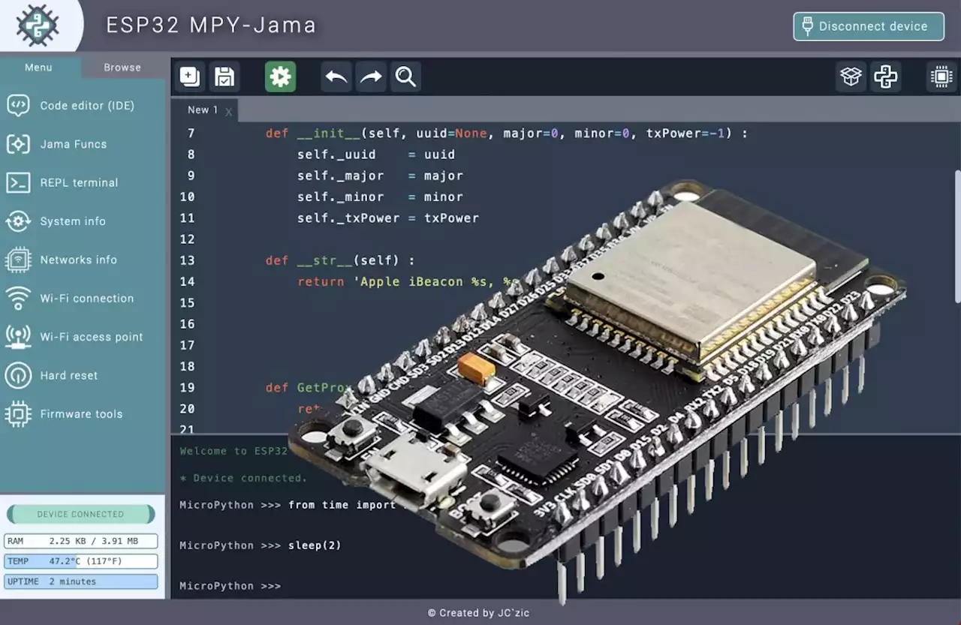This screenshot has width=961, height=625.
Task: Click the Networks info chip icon
Action: (x=18, y=260)
